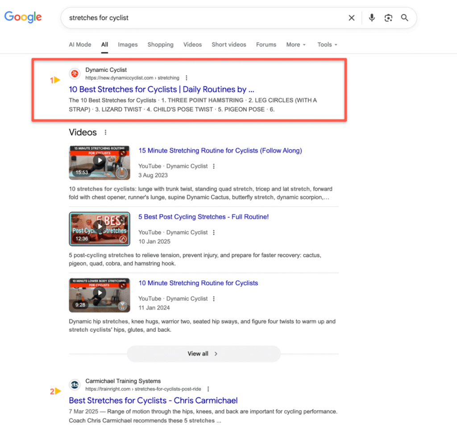Image resolution: width=457 pixels, height=431 pixels.
Task: Expand the More tab dropdown
Action: point(295,45)
